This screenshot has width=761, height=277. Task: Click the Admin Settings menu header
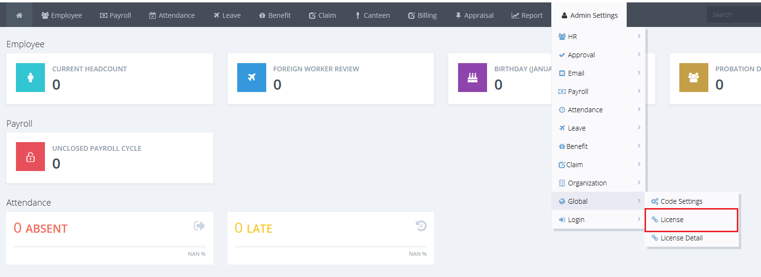pos(589,15)
